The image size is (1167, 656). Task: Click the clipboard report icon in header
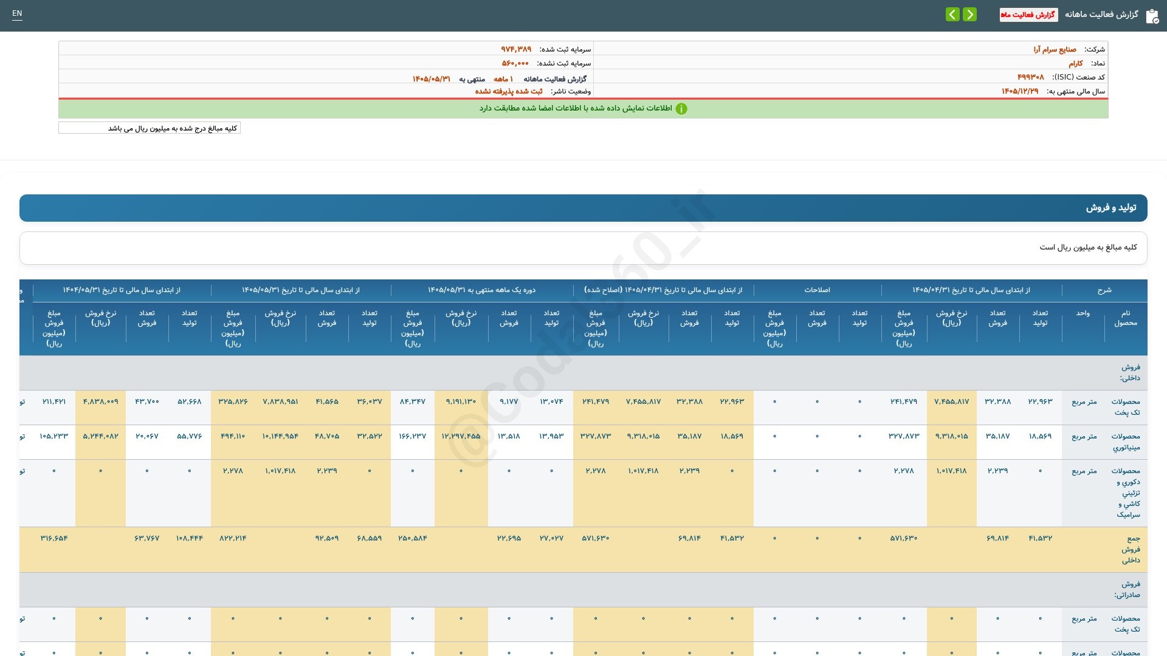(x=1152, y=16)
